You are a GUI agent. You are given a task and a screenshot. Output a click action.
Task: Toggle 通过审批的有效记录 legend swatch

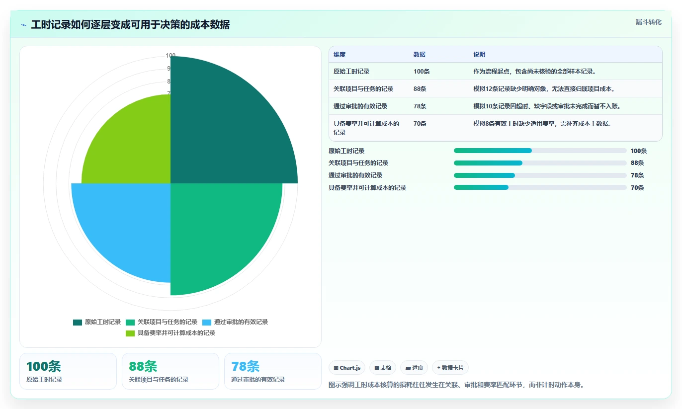coord(207,322)
